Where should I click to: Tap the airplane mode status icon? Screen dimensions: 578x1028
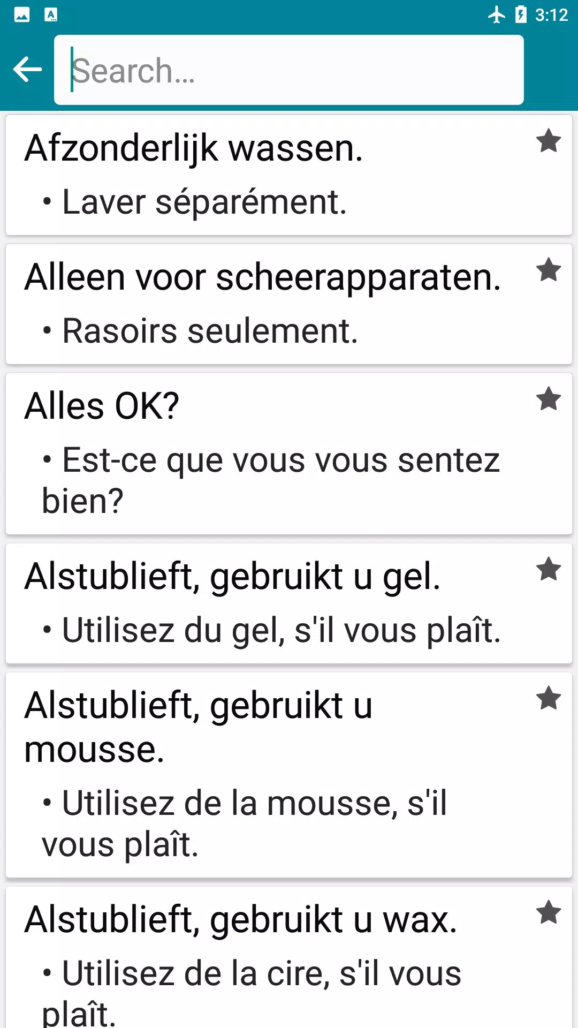point(497,14)
